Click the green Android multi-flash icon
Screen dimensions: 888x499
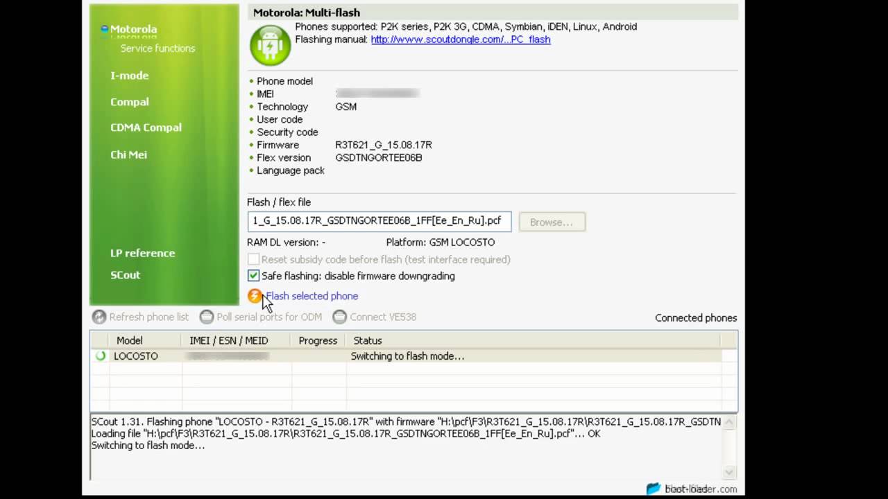270,45
